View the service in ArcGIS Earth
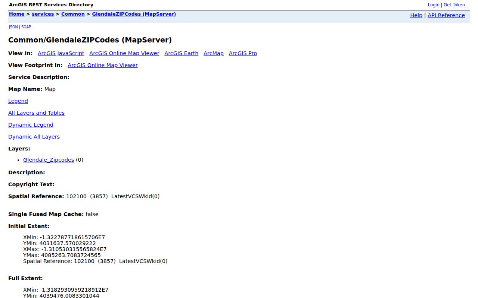 pyautogui.click(x=181, y=53)
